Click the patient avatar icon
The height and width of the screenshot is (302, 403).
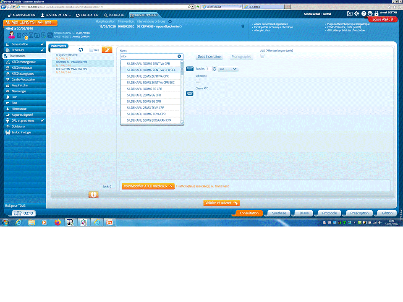[x=12, y=35]
